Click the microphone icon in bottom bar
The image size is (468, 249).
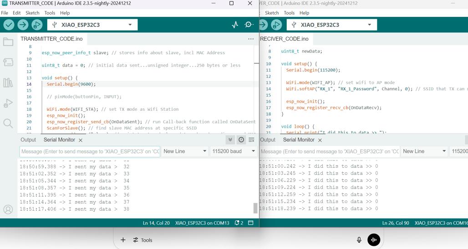(x=359, y=240)
